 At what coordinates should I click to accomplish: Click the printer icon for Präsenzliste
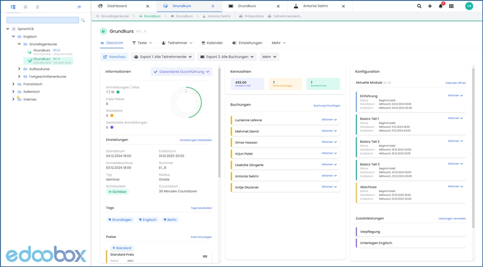tap(241, 16)
